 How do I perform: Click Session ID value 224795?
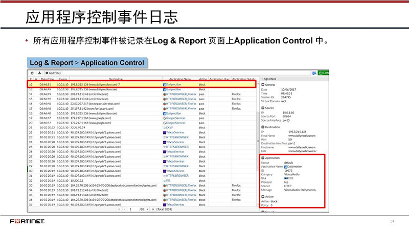pyautogui.click(x=286, y=97)
